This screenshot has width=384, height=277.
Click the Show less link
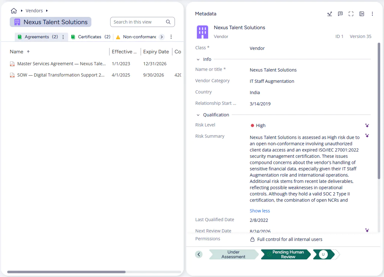[x=259, y=211]
